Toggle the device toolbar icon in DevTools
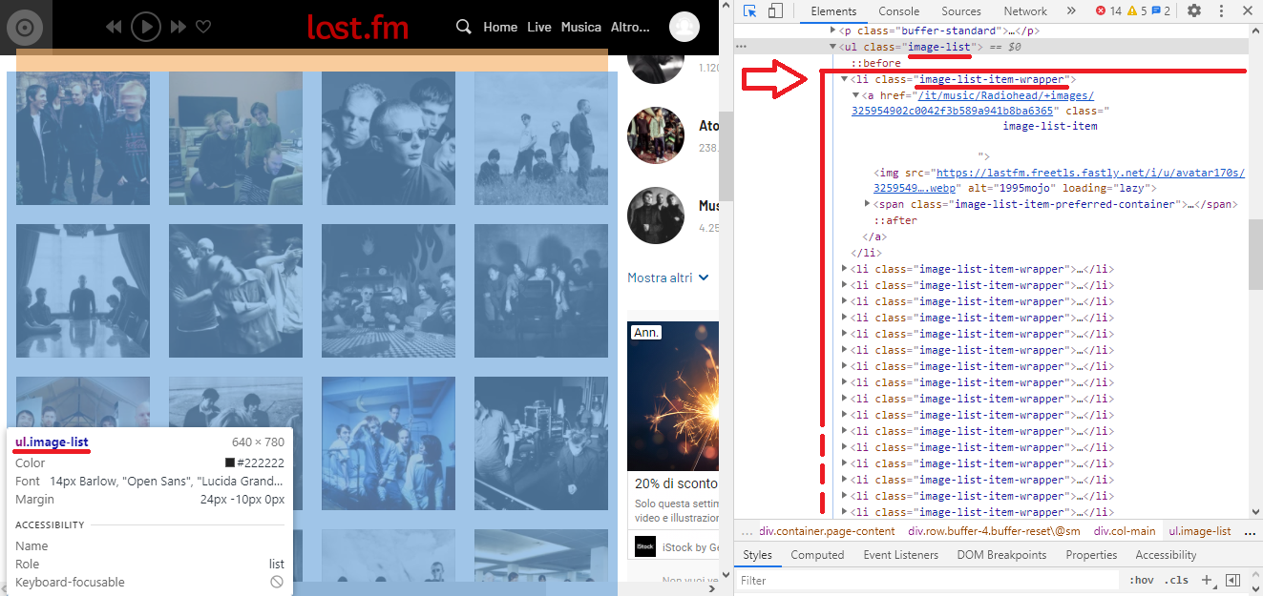Screen dimensions: 1263x596 click(x=775, y=10)
